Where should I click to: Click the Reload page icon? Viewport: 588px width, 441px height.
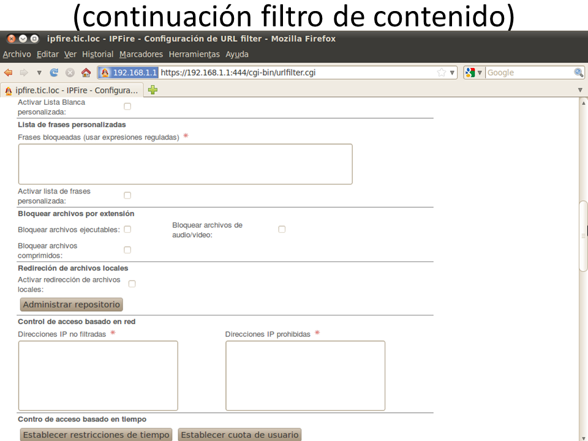click(x=54, y=72)
